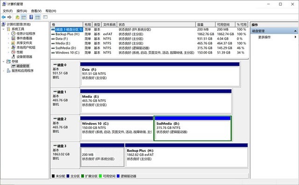Expand the 服务和应用程序 node
This screenshot has height=185, width=299.
click(x=4, y=71)
